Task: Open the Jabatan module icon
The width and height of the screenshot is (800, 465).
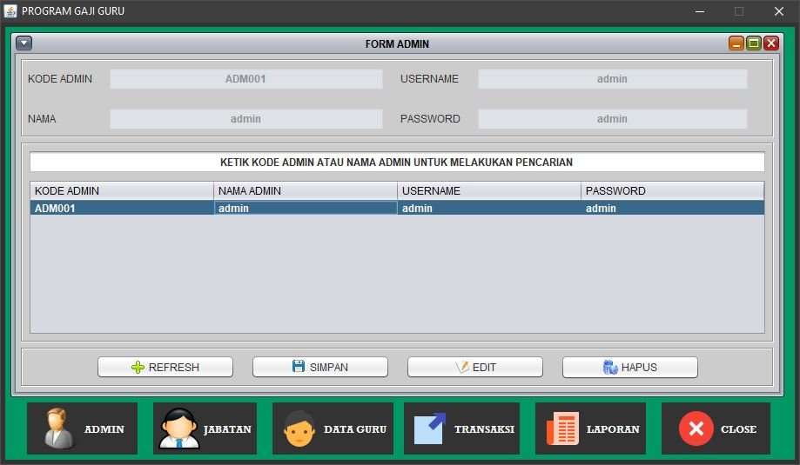Action: coord(205,428)
